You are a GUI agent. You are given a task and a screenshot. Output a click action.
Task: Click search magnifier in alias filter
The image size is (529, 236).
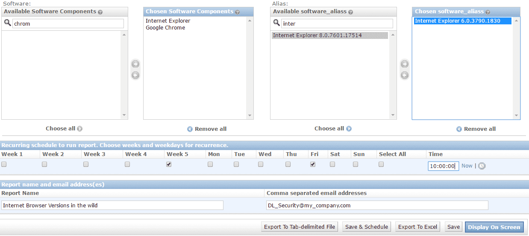pos(276,23)
